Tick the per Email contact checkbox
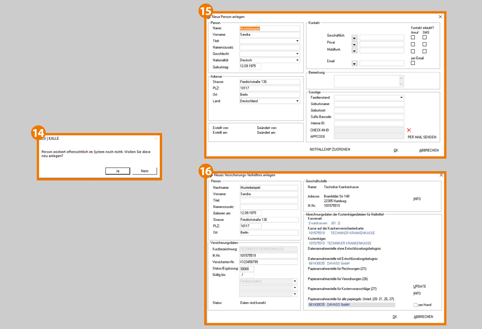Viewport: 482px width, 329px height. pyautogui.click(x=413, y=63)
